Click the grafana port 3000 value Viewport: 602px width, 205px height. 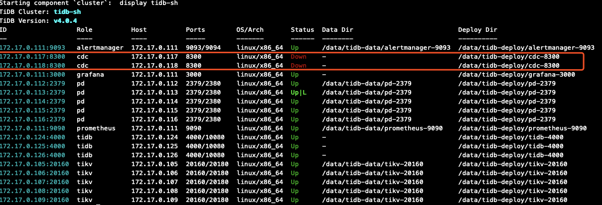click(x=194, y=75)
